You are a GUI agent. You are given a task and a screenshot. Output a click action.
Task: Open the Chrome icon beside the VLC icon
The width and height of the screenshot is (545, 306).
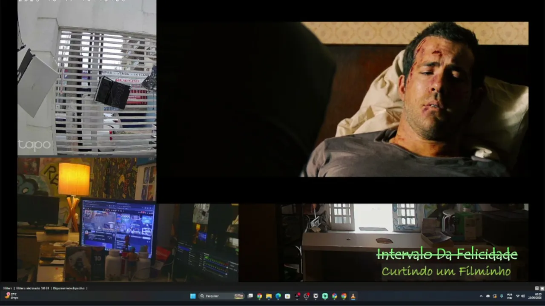point(344,296)
